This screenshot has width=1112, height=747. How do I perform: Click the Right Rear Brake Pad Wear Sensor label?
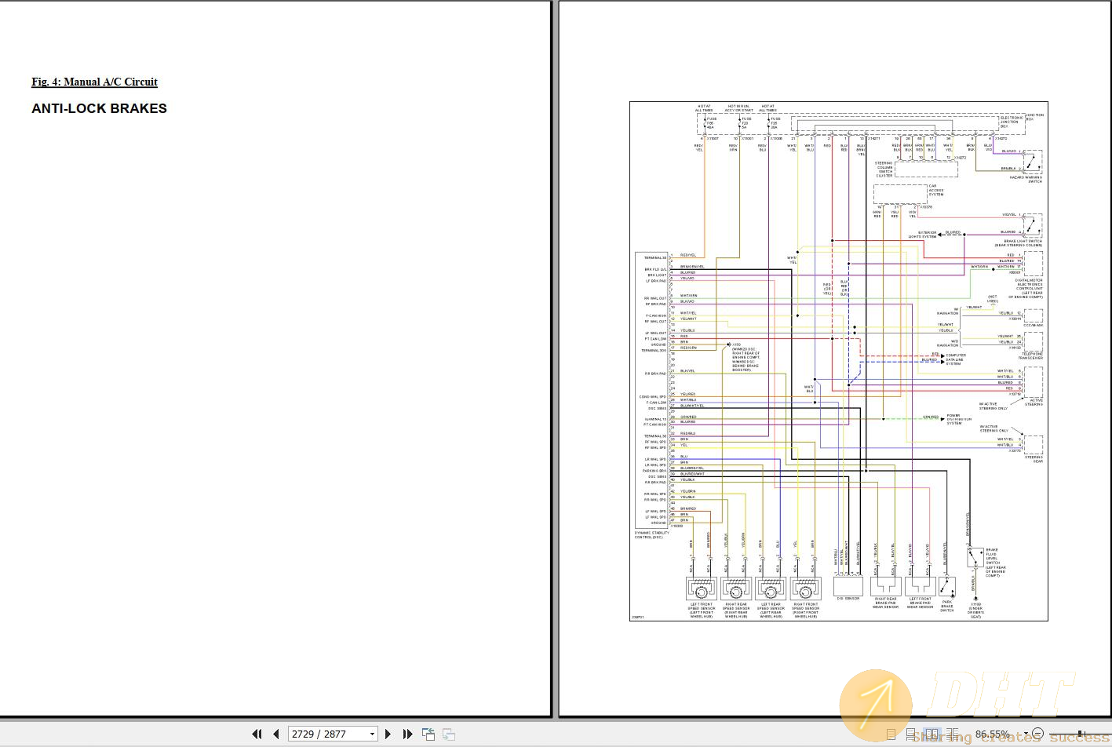[x=885, y=603]
